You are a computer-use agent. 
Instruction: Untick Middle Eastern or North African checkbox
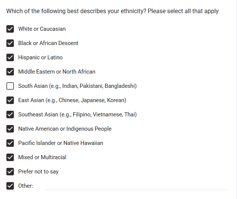pyautogui.click(x=10, y=72)
